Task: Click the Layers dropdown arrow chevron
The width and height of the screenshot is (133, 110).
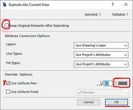Action: pyautogui.click(x=126, y=46)
